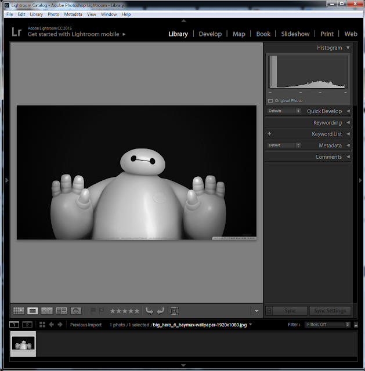Toggle the filter switch at the filmstrip's right end
365x371 pixels.
click(x=356, y=325)
